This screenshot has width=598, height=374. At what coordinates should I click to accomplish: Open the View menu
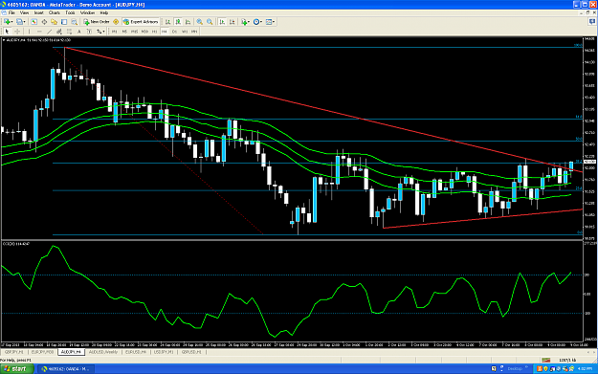(x=24, y=12)
